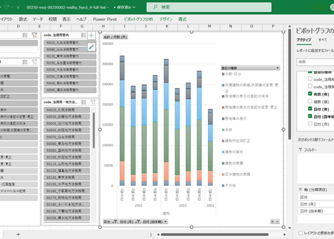
Task: Toggle the 日付 (年) field checkbox
Action: pyautogui.click(x=310, y=109)
